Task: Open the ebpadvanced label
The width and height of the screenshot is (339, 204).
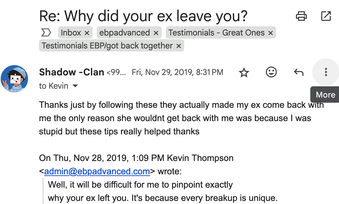Action: (124, 33)
